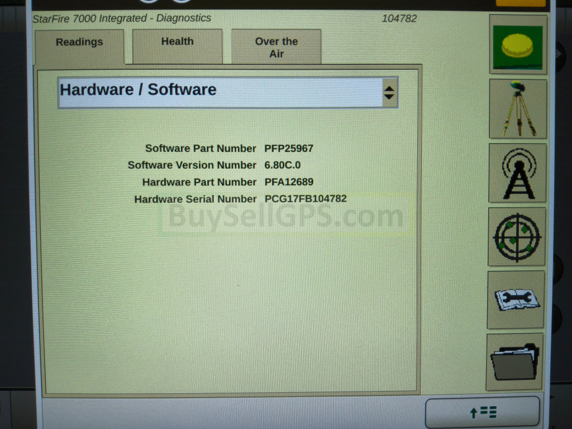Select the diagnostics wrench book icon
Screen dimensions: 572x429
click(x=517, y=300)
